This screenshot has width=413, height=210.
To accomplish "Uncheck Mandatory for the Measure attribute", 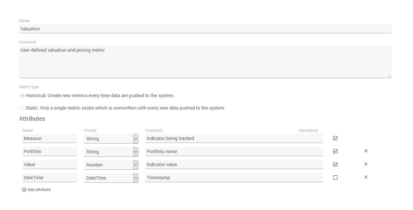I will pyautogui.click(x=335, y=138).
